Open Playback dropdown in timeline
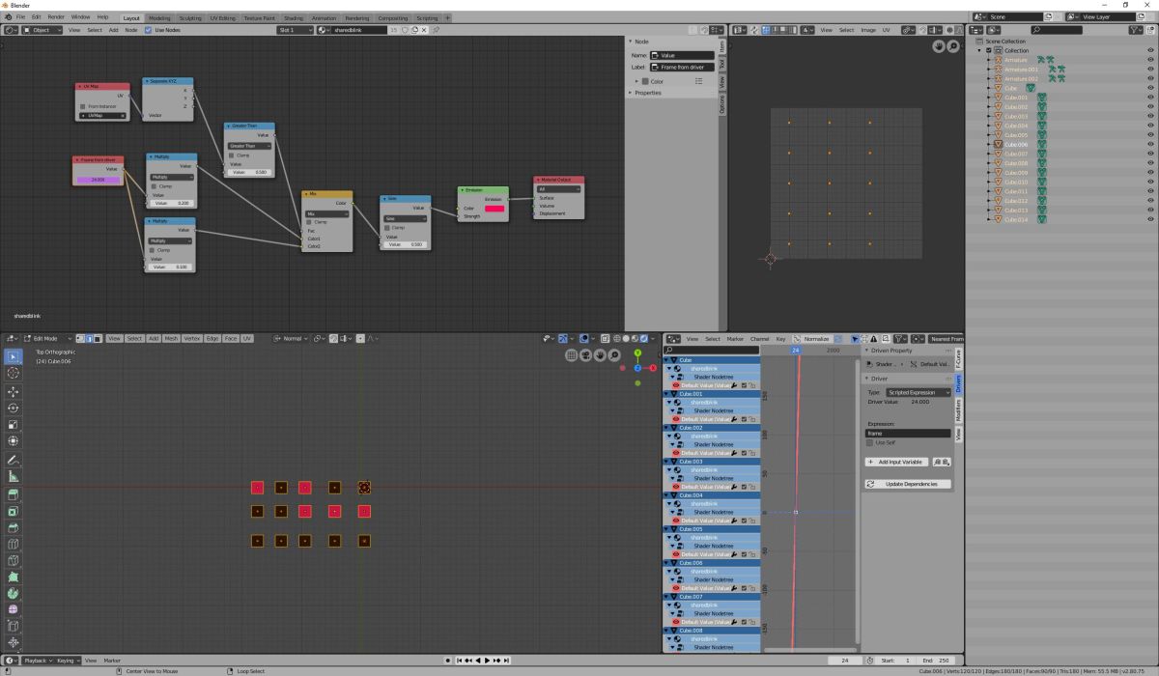The width and height of the screenshot is (1159, 676). [x=38, y=661]
